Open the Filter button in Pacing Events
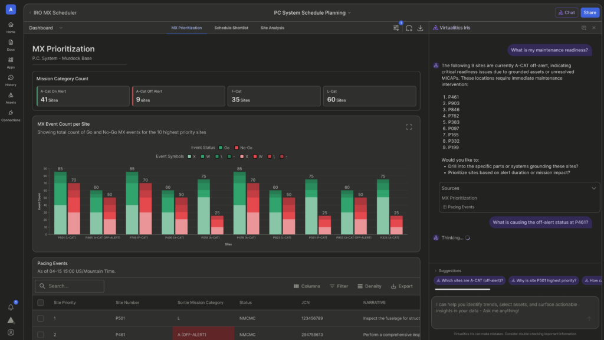604x340 pixels. coord(339,286)
